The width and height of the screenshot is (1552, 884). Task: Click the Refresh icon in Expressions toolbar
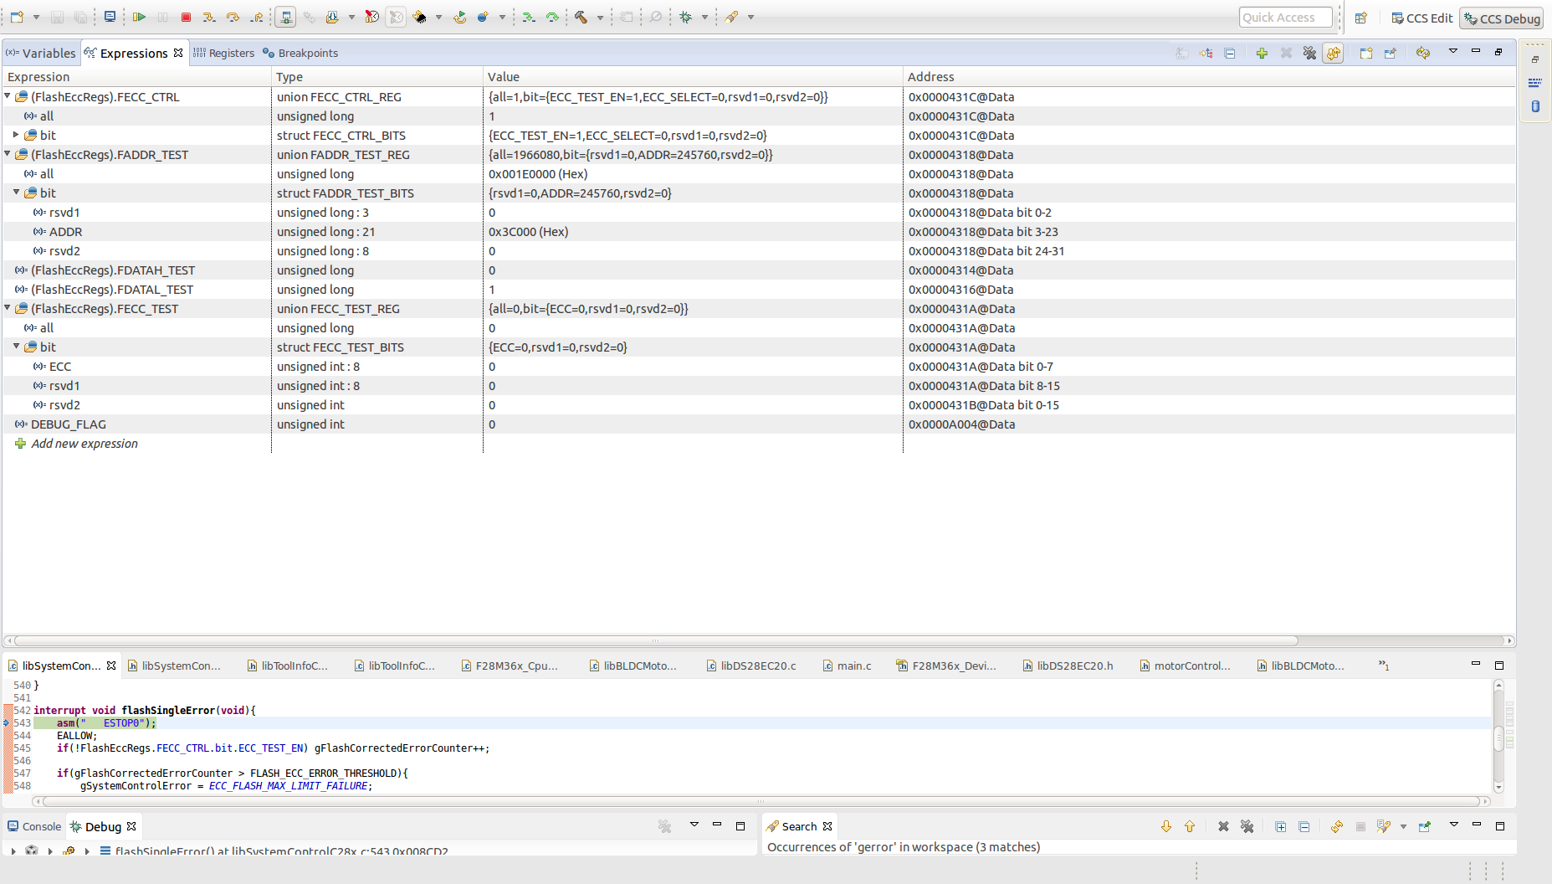point(1423,53)
